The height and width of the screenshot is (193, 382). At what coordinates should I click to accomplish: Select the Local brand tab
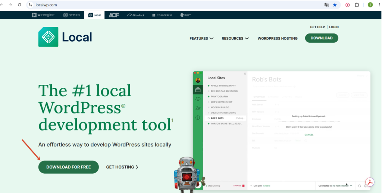pyautogui.click(x=94, y=15)
